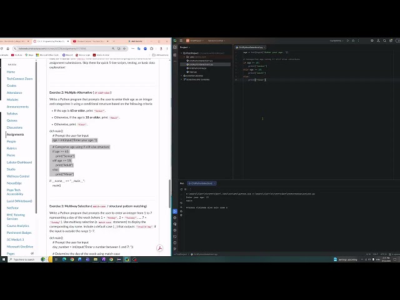This screenshot has width=400, height=300.
Task: Open Current File run configuration dropdown
Action: coord(336,41)
